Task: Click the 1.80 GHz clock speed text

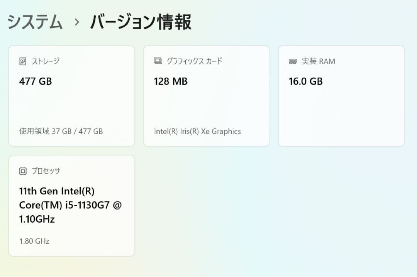Action: (x=34, y=241)
